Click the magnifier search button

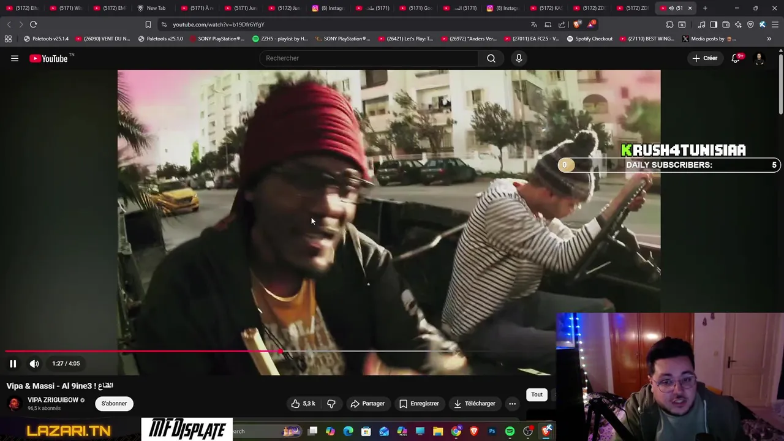pyautogui.click(x=491, y=58)
